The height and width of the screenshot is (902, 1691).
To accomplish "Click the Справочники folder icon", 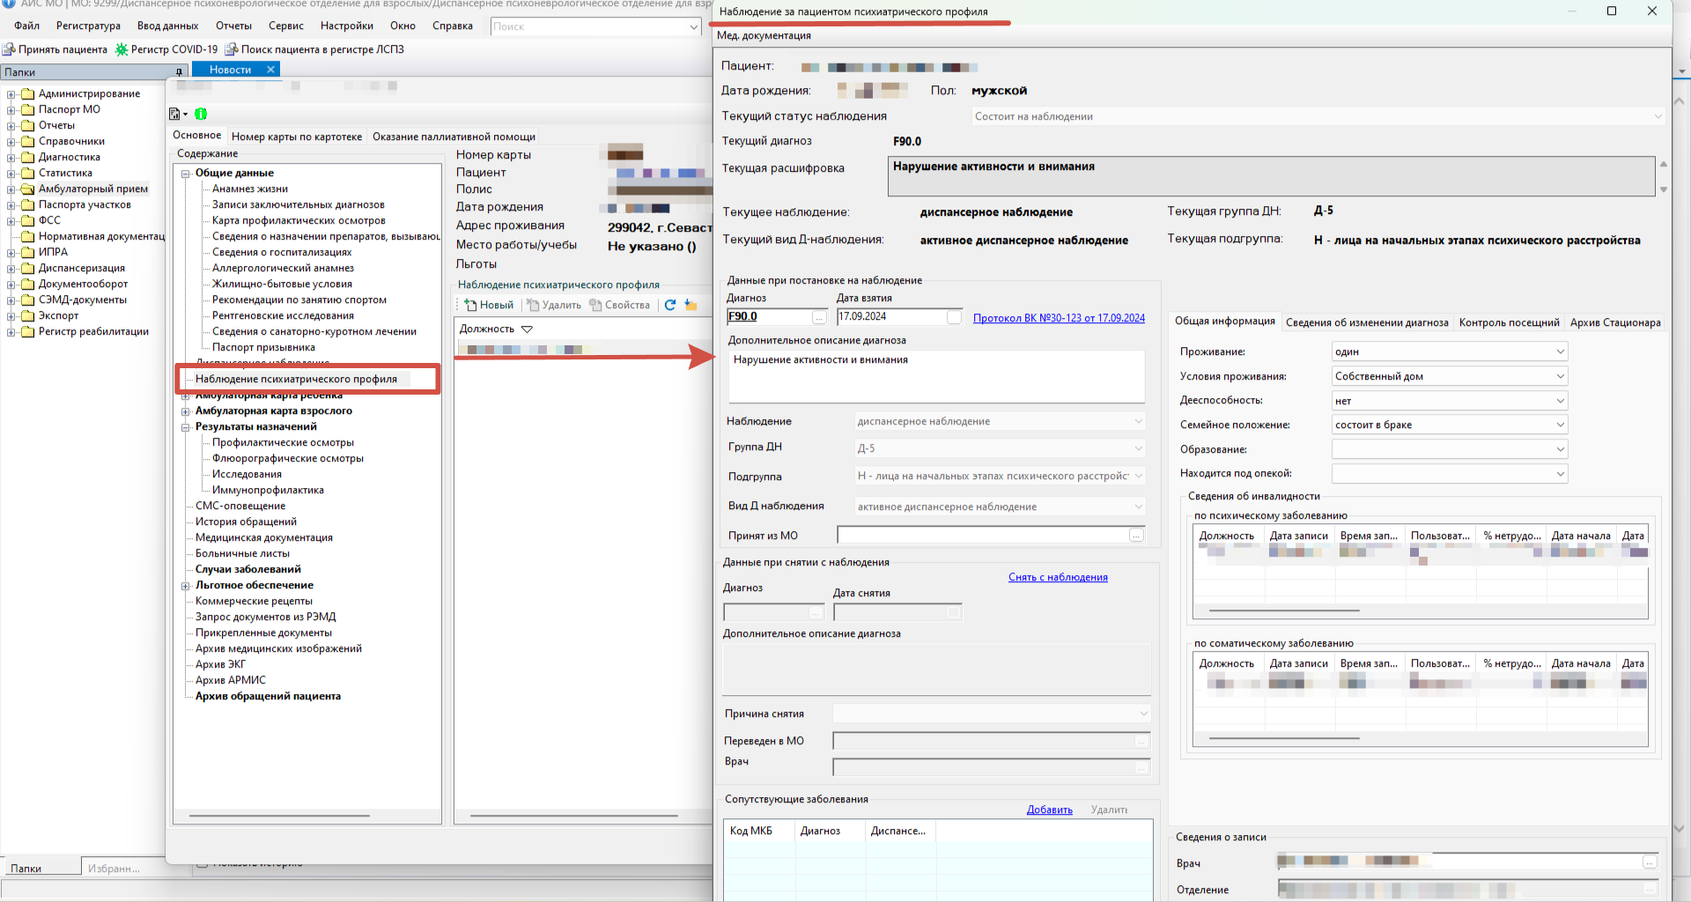I will point(27,141).
